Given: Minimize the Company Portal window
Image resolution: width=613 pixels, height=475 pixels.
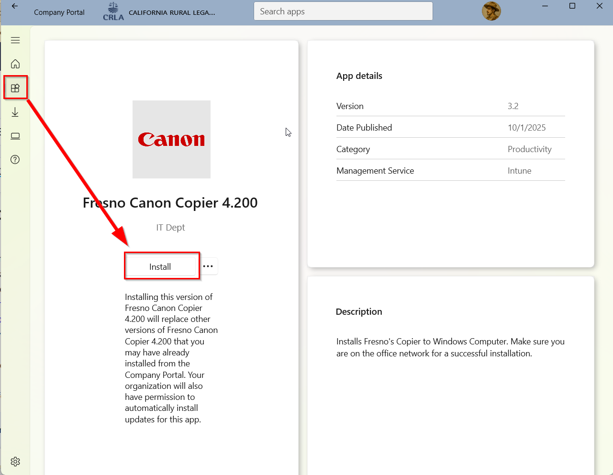Looking at the screenshot, I should (x=545, y=6).
